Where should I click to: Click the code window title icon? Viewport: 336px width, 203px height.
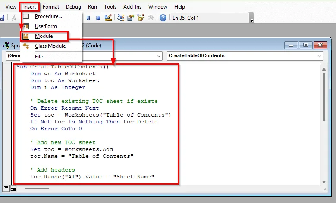[x=6, y=45]
